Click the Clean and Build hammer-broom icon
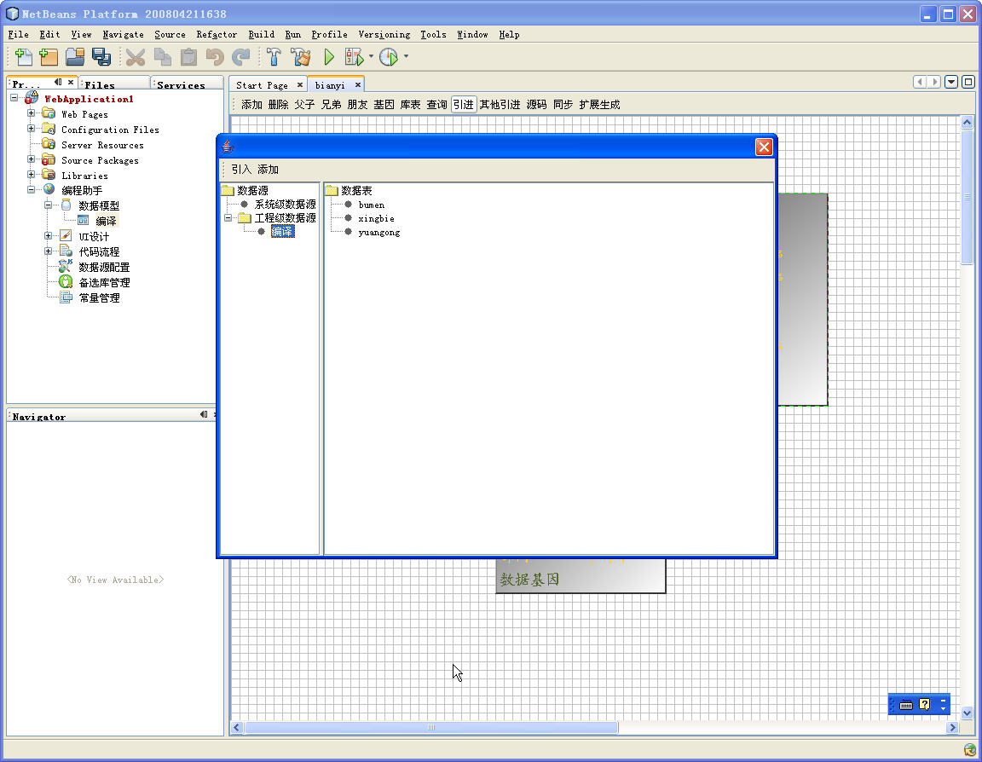This screenshot has width=982, height=762. [x=302, y=57]
